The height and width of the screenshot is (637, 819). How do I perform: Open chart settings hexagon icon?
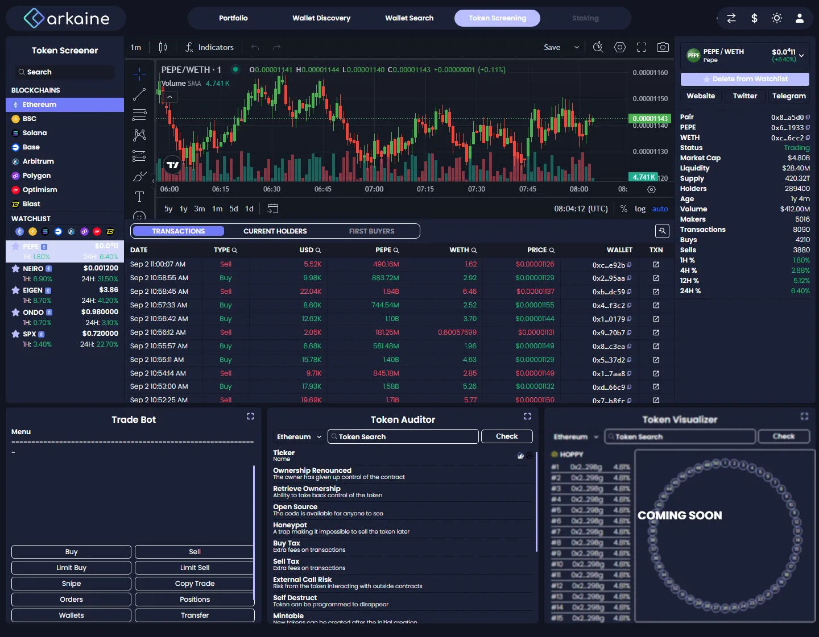click(620, 47)
